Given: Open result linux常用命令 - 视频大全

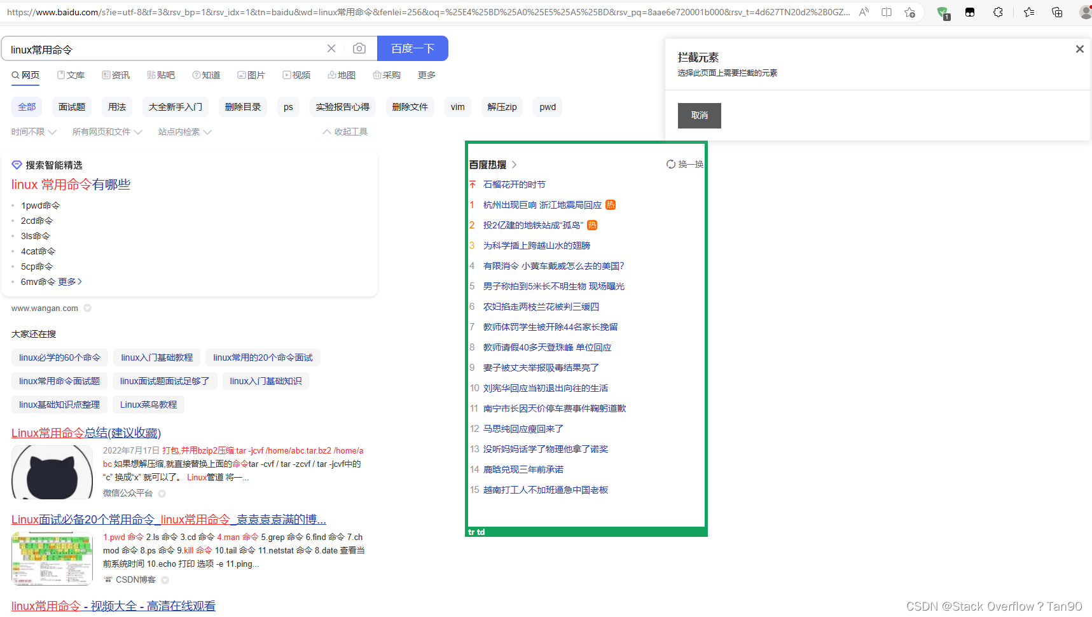Looking at the screenshot, I should point(113,606).
